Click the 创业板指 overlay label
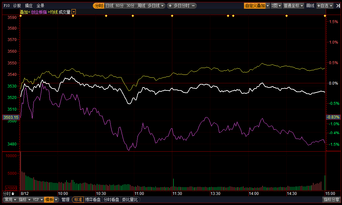This screenshot has height=205, width=342. (x=39, y=12)
